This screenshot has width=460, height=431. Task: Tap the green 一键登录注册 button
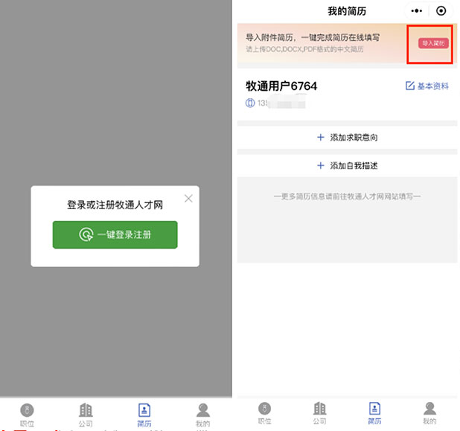(115, 234)
